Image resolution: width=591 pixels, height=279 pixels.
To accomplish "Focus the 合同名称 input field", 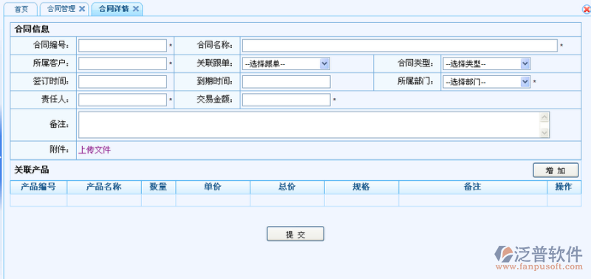I will click(x=400, y=46).
